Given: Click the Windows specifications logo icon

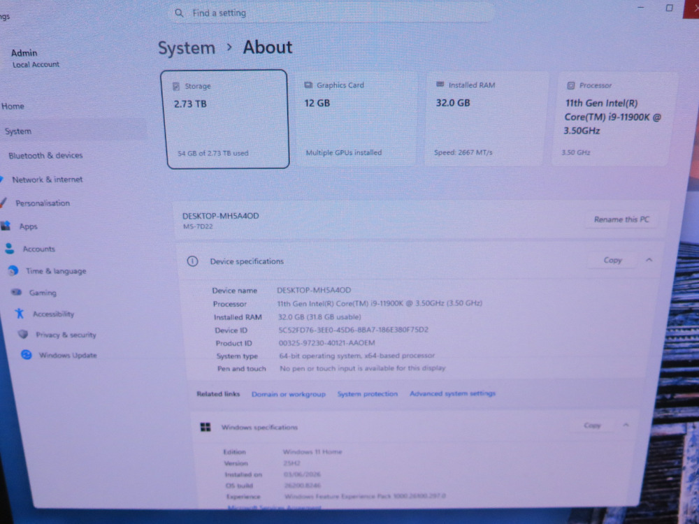Looking at the screenshot, I should click(205, 428).
